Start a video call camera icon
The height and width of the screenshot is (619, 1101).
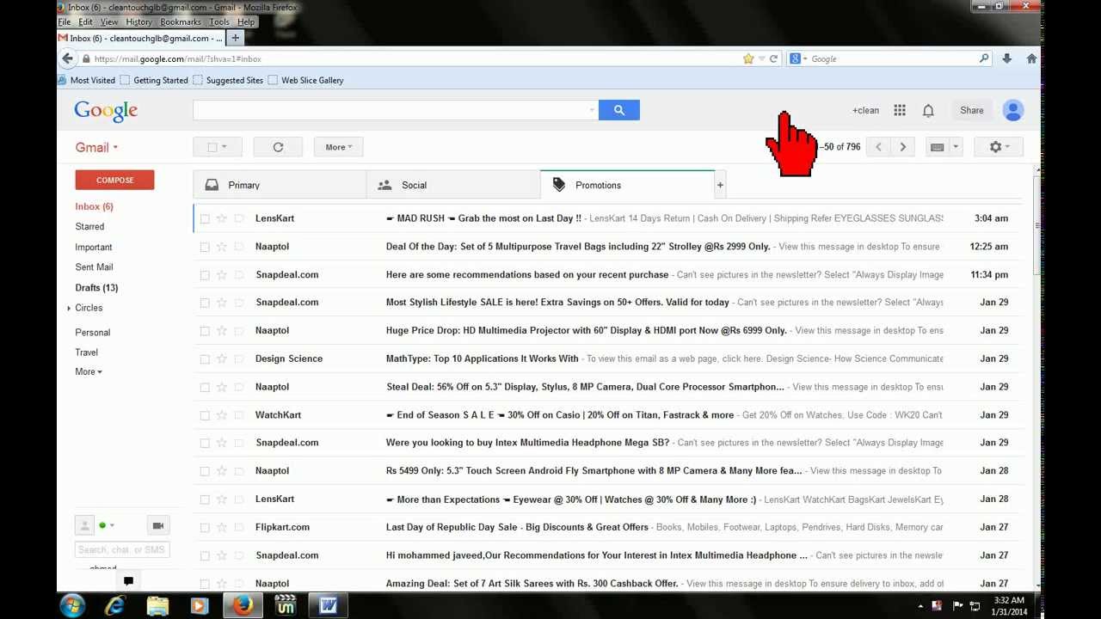[157, 525]
